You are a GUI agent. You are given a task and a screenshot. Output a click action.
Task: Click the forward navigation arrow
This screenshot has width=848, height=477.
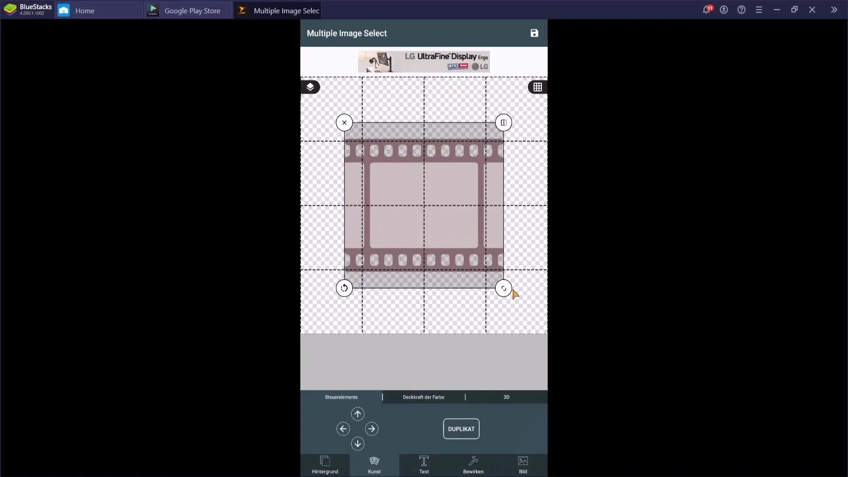coord(372,429)
